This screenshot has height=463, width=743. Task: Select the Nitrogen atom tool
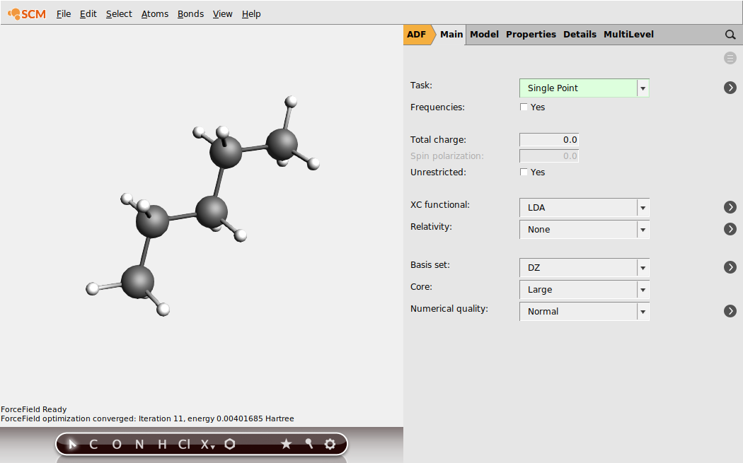point(139,444)
